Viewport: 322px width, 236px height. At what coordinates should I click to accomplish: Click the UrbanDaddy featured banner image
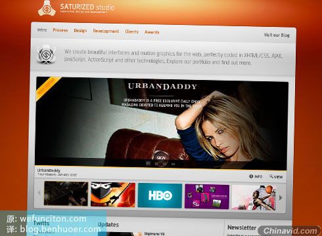click(x=161, y=123)
